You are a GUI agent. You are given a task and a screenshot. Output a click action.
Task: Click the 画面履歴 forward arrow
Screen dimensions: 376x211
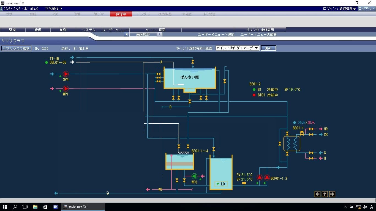(160, 34)
